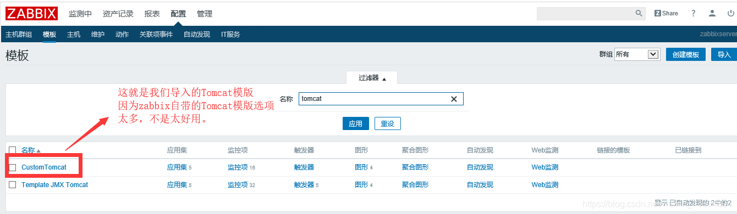Open the 资产记录 menu

118,14
